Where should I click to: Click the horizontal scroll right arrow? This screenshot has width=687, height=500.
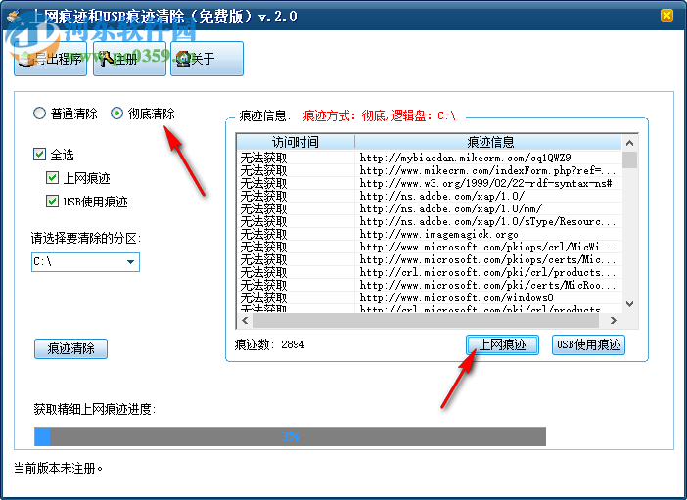[x=614, y=320]
